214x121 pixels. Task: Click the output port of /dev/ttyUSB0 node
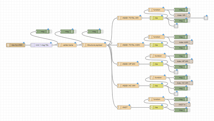(x=25, y=45)
